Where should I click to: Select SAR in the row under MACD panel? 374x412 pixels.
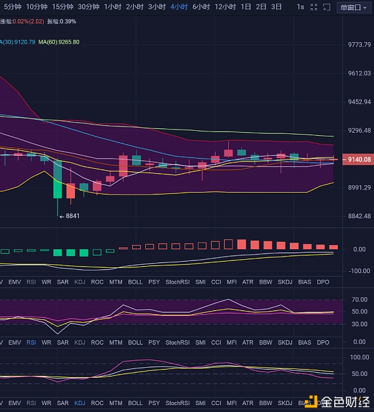click(62, 282)
